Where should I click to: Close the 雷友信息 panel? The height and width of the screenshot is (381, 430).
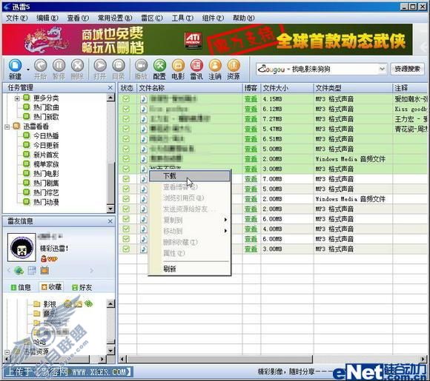[110, 221]
